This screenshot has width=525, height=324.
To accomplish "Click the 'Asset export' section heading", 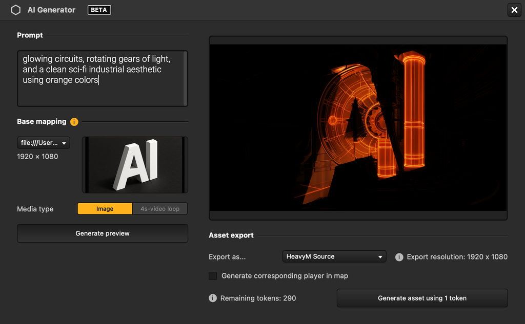I will pyautogui.click(x=231, y=235).
